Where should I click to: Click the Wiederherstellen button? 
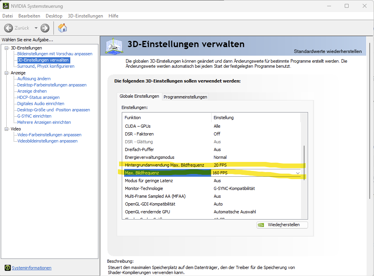[282, 225]
